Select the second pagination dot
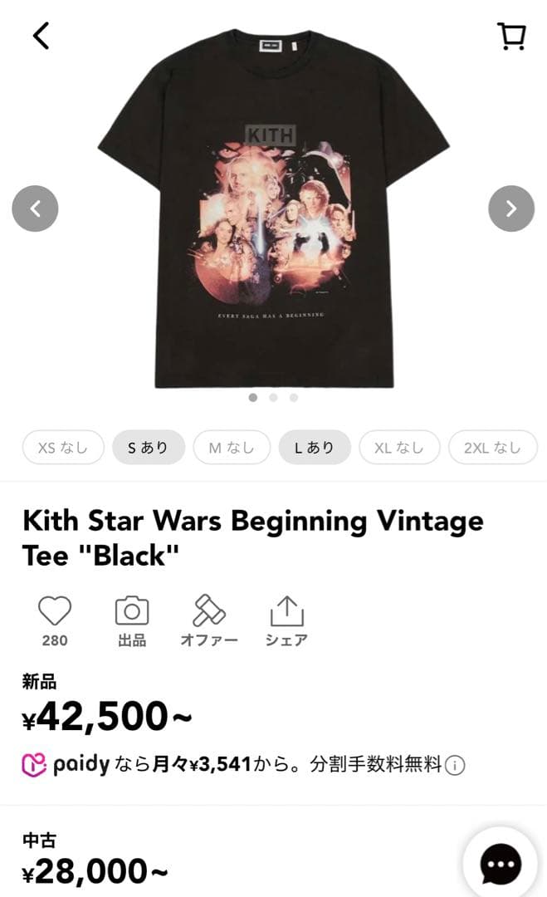The width and height of the screenshot is (547, 897). pos(274,398)
